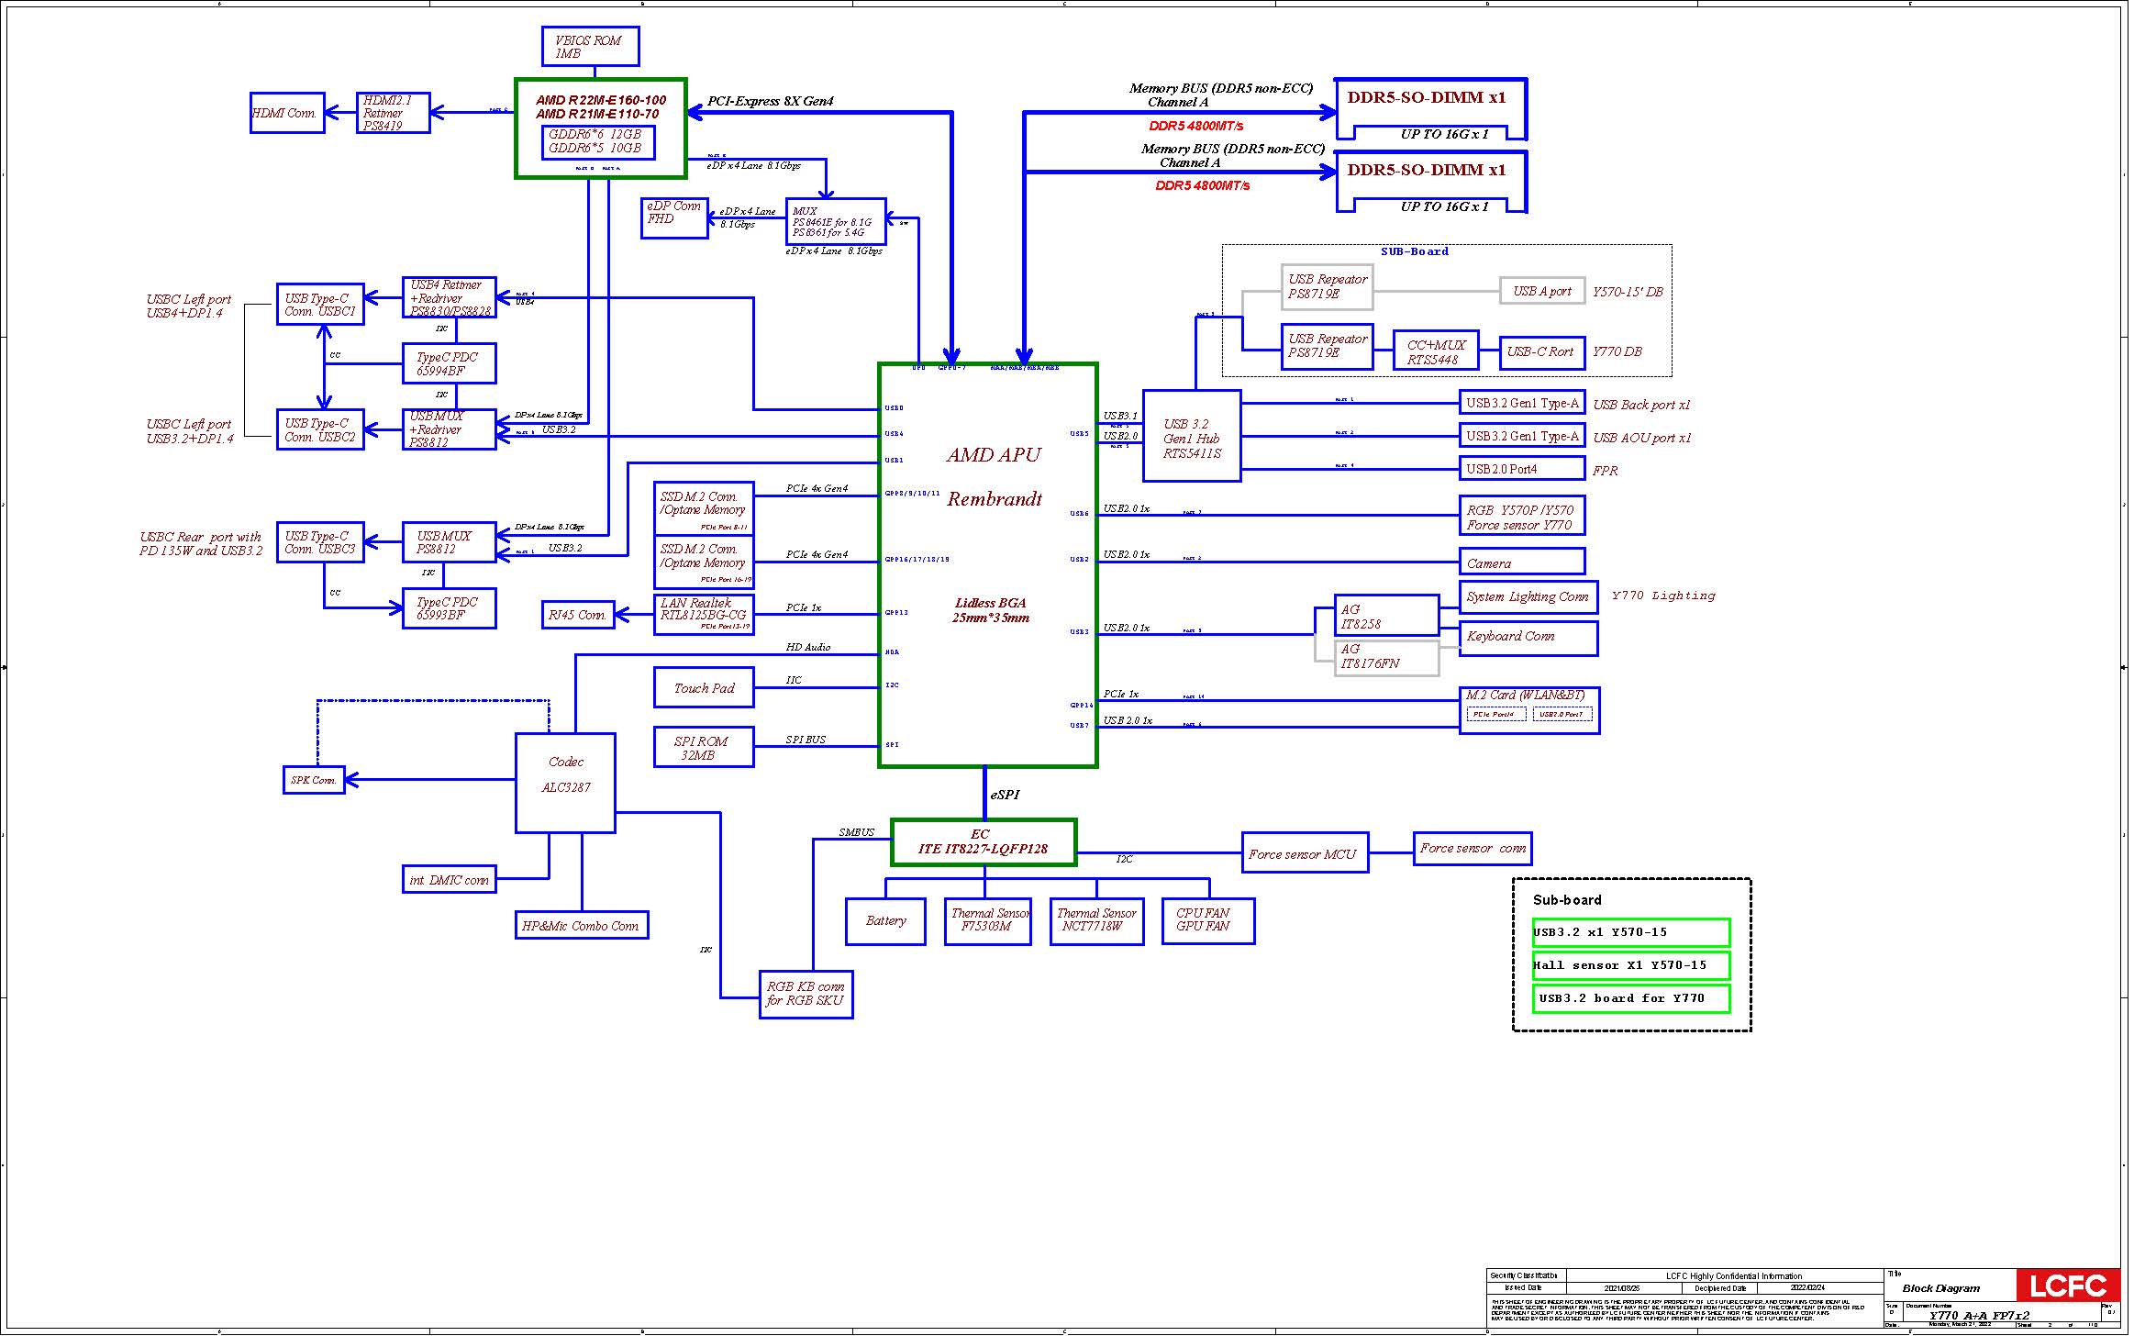Click the Camera block

[1521, 562]
